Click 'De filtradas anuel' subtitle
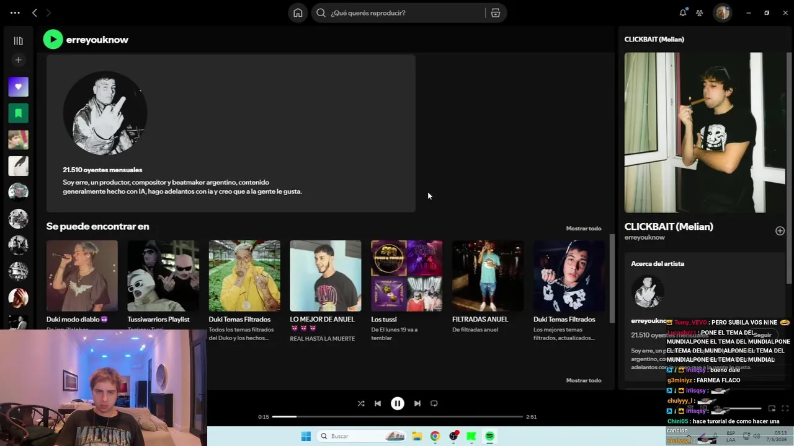The height and width of the screenshot is (446, 794). click(475, 330)
